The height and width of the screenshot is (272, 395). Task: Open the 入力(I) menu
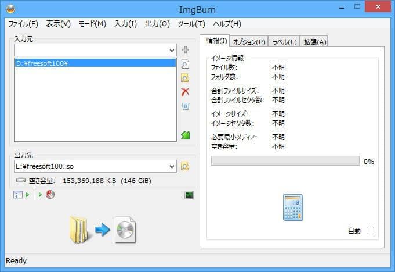(x=125, y=24)
